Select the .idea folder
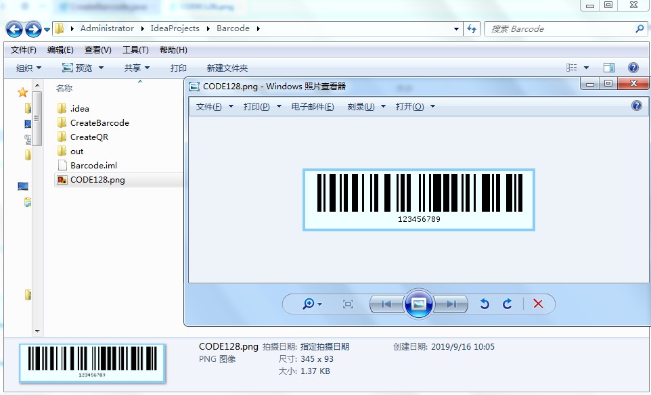Viewport: 651px width, 395px height. 74,109
